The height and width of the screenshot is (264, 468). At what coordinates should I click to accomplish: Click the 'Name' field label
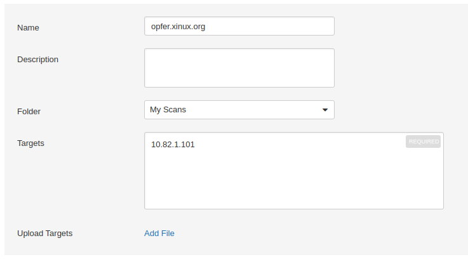pos(28,27)
